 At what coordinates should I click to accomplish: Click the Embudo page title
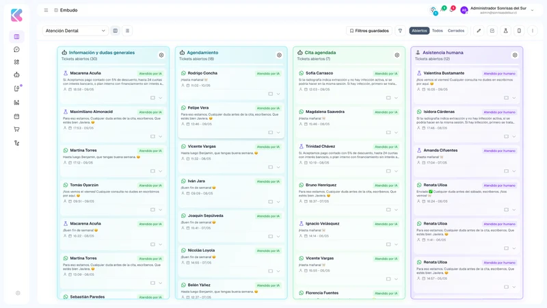[x=69, y=10]
